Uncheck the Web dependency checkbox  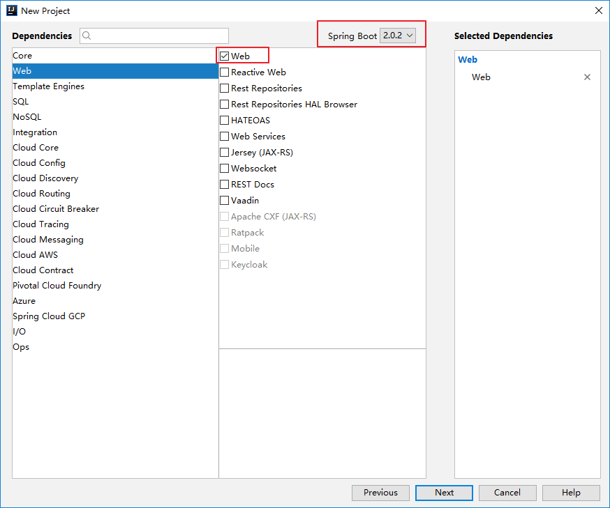point(225,56)
